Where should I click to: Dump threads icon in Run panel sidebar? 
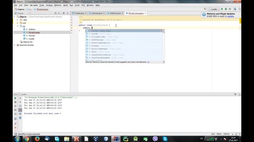pyautogui.click(x=15, y=110)
